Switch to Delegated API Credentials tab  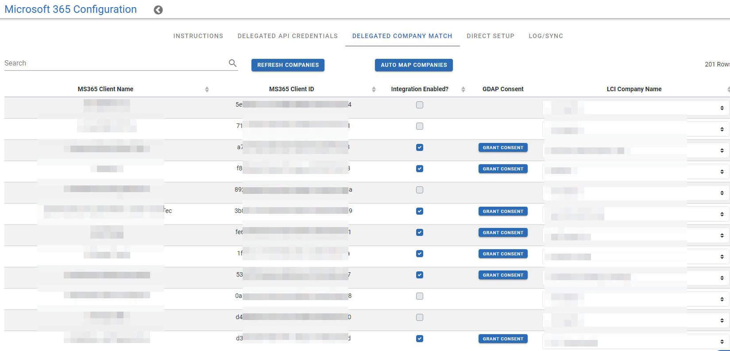pos(288,36)
